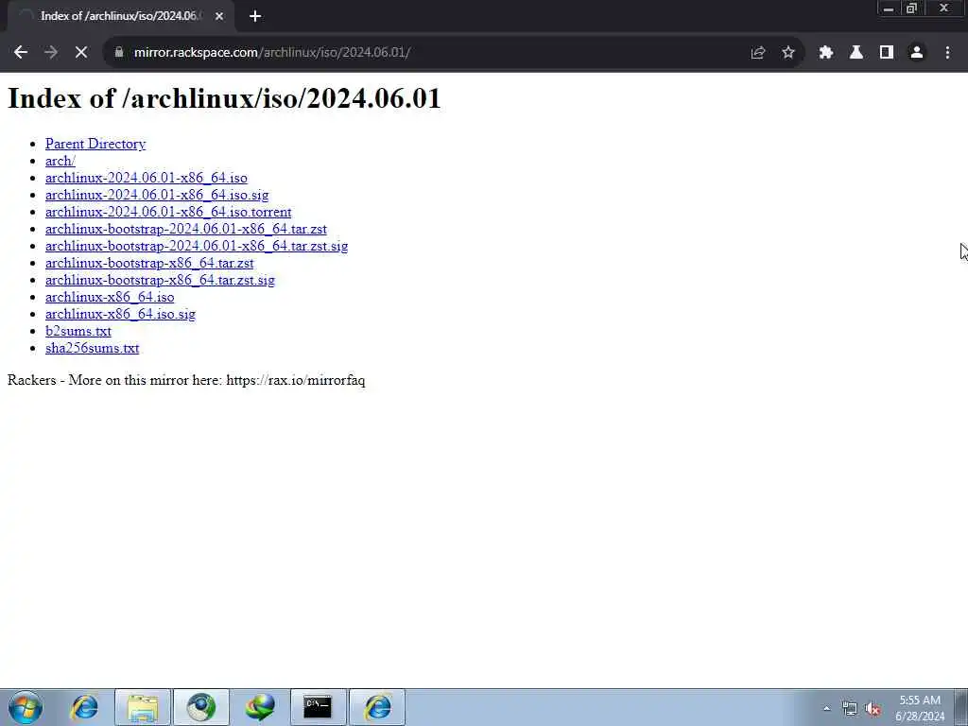The width and height of the screenshot is (968, 726).
Task: Open the second Internet Explorer taskbar icon
Action: coord(377,707)
